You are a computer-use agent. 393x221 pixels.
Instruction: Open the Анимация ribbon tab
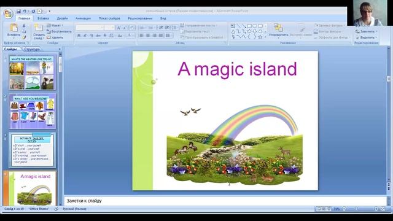(x=83, y=18)
